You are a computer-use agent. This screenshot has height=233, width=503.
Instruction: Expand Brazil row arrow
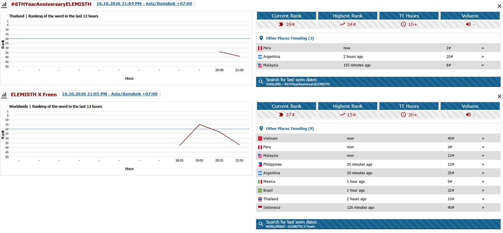483,190
